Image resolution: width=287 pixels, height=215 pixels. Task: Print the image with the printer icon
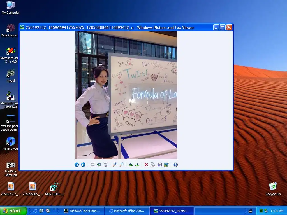153,165
